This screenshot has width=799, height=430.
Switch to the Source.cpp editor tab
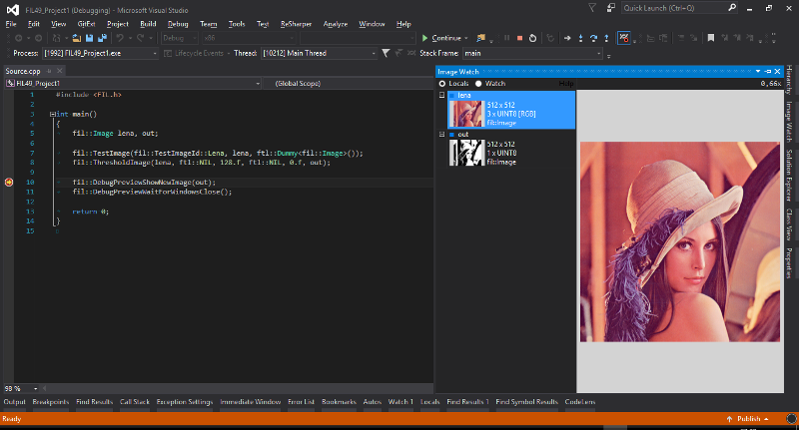point(23,71)
